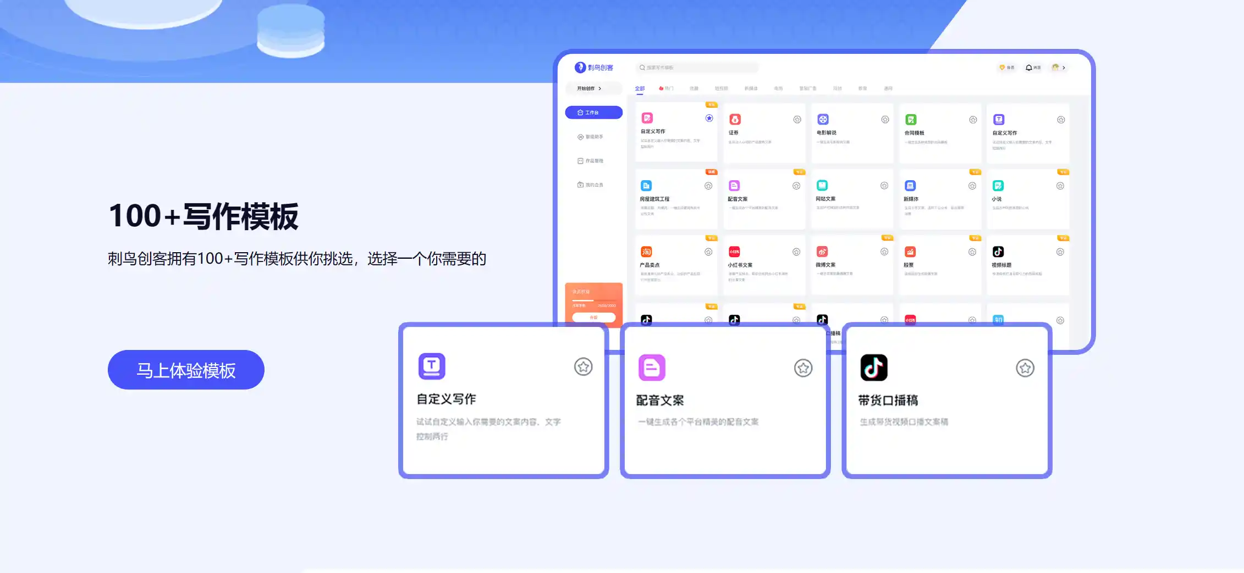Click the usage progress bar in 会员权益 card
Screen dimensions: 1244x573
594,301
